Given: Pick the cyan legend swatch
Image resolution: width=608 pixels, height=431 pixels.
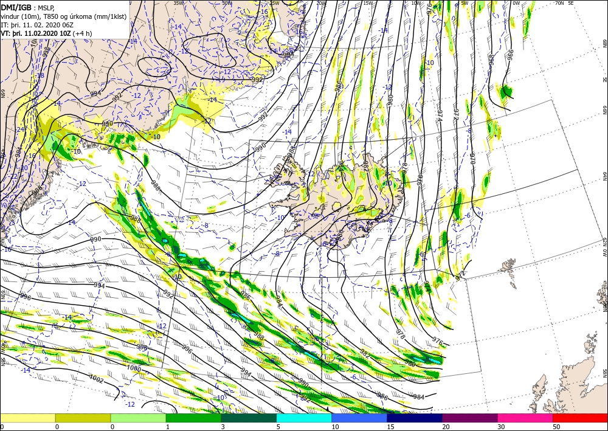Looking at the screenshot, I should click(304, 418).
